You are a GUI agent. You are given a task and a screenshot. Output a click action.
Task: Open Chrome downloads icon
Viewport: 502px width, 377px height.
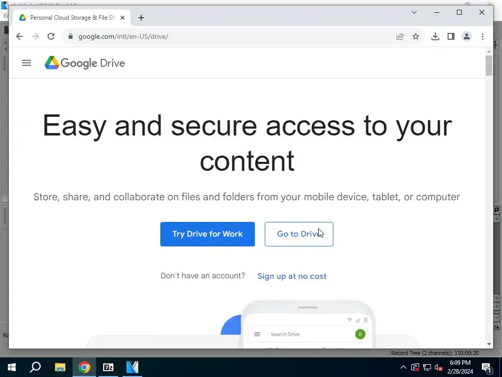435,36
